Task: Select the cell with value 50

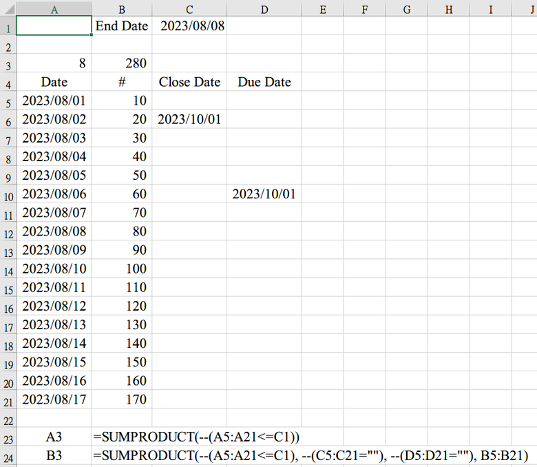Action: [x=122, y=175]
